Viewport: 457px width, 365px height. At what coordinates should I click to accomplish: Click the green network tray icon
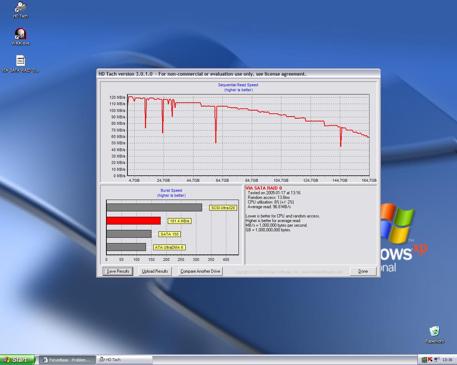pos(424,360)
